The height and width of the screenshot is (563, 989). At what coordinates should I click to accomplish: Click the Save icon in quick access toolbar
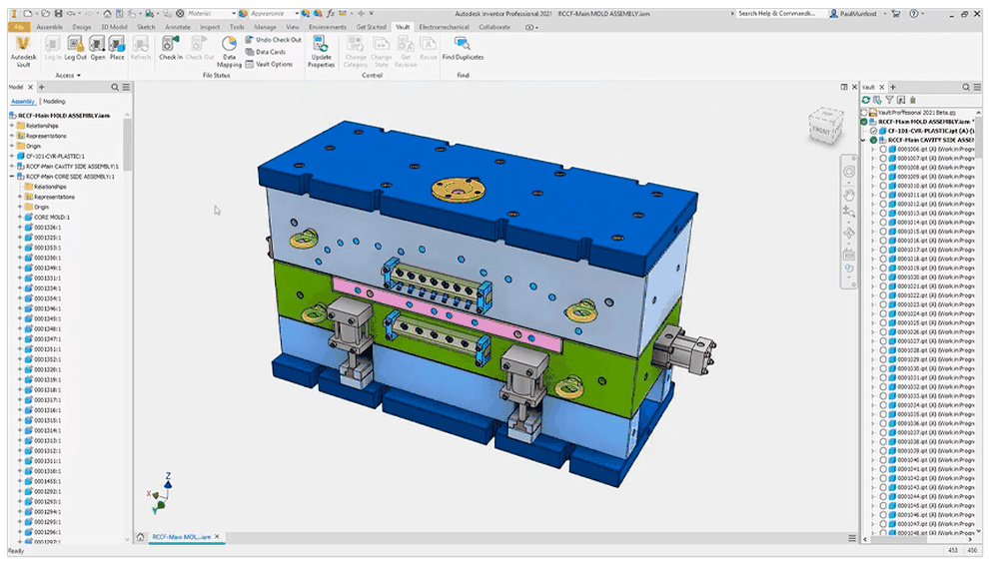pyautogui.click(x=58, y=13)
